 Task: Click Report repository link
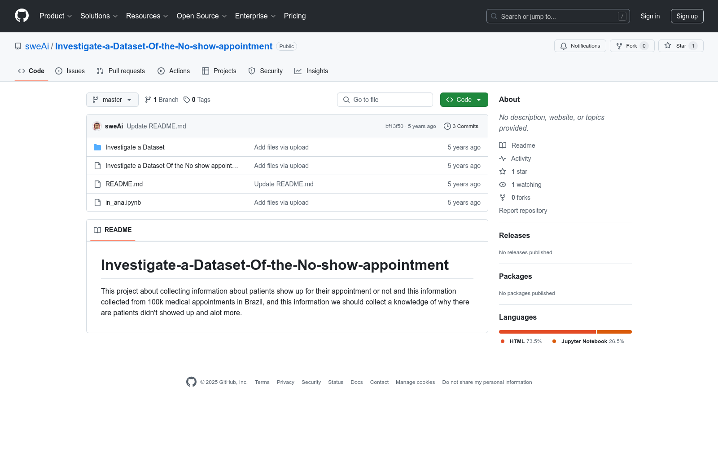point(523,211)
